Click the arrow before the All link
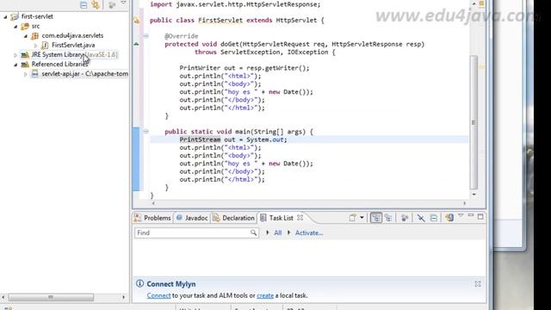The width and height of the screenshot is (551, 310). coord(268,232)
